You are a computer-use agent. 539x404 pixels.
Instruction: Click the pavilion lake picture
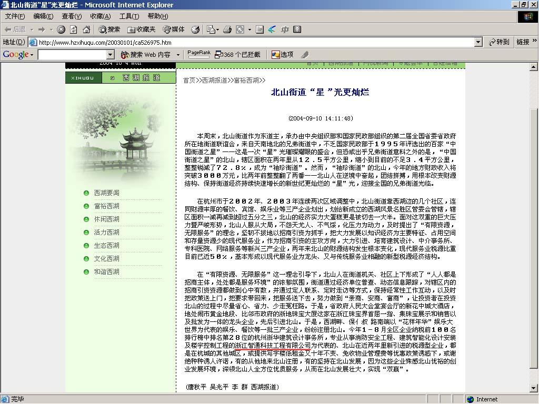pyautogui.click(x=119, y=137)
